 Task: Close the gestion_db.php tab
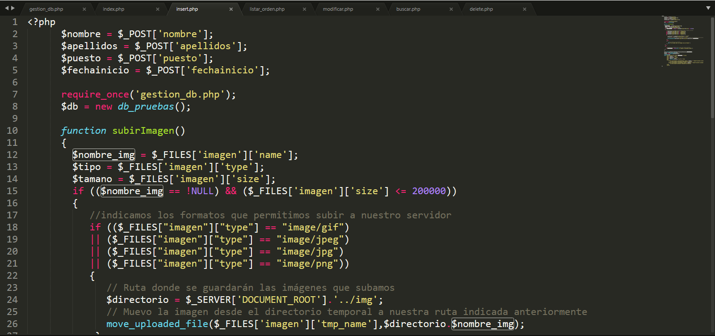point(84,9)
